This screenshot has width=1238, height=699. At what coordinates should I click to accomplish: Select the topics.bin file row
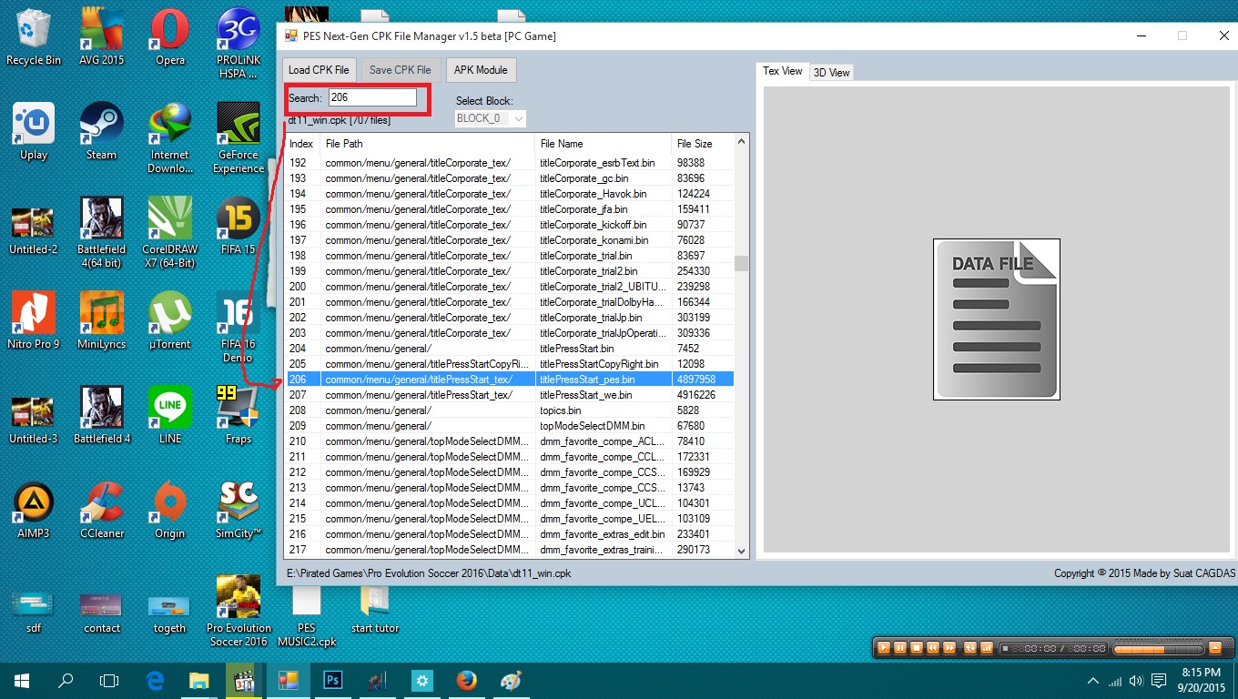pos(510,410)
